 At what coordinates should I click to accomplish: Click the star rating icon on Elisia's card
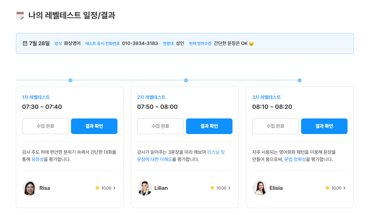327,188
